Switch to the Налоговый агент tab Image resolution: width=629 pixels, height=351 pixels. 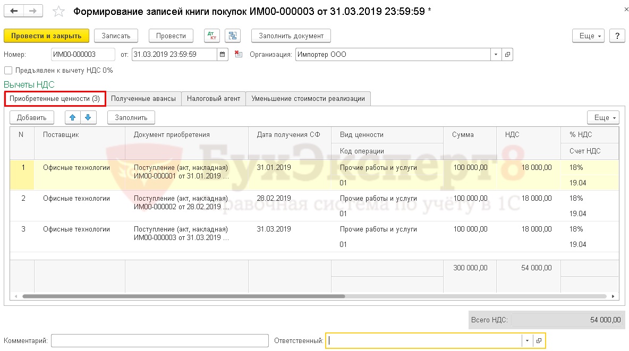[213, 98]
